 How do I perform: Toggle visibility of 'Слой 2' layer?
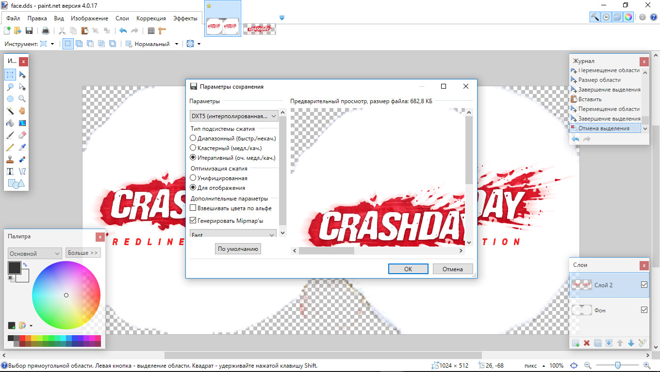pyautogui.click(x=644, y=285)
